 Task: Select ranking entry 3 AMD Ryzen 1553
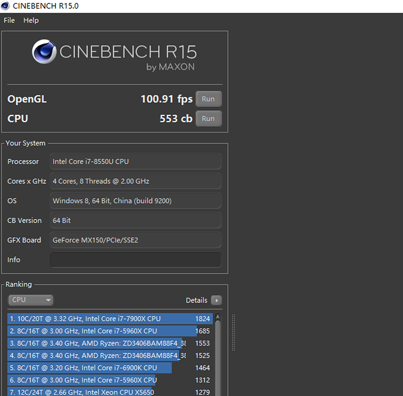[110, 343]
